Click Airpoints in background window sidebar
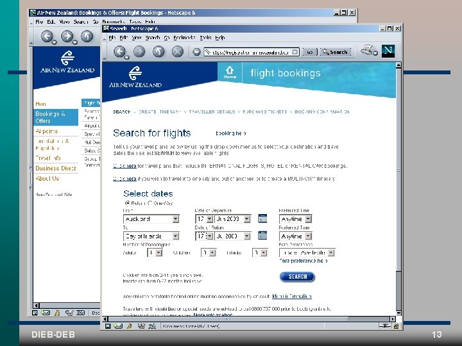The width and height of the screenshot is (462, 346). (x=47, y=131)
